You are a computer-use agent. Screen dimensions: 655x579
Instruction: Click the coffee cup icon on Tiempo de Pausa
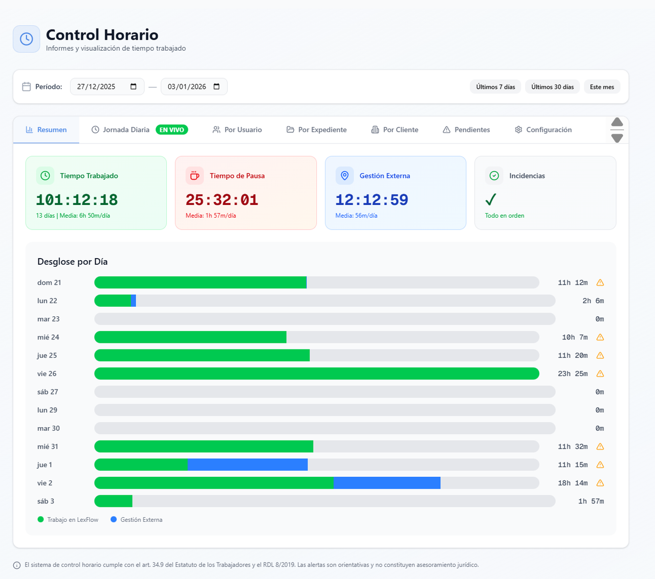click(195, 175)
